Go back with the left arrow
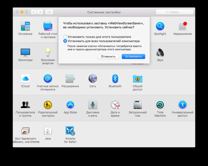 34,12
